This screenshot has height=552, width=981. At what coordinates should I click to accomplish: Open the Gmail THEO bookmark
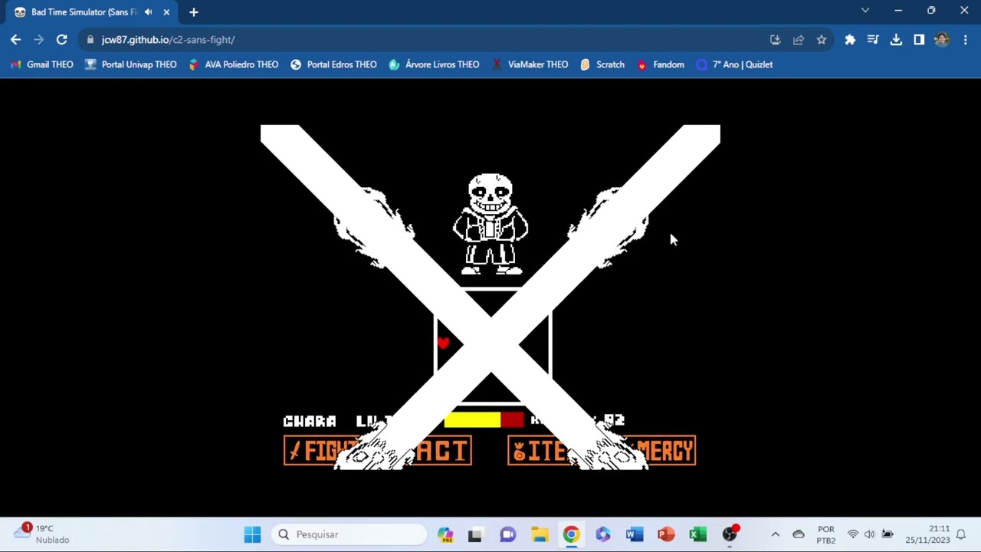pyautogui.click(x=41, y=64)
